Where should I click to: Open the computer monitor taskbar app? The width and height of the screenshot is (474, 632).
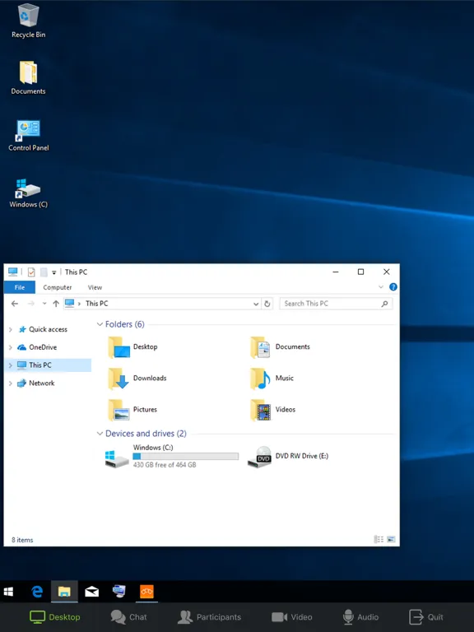click(118, 592)
